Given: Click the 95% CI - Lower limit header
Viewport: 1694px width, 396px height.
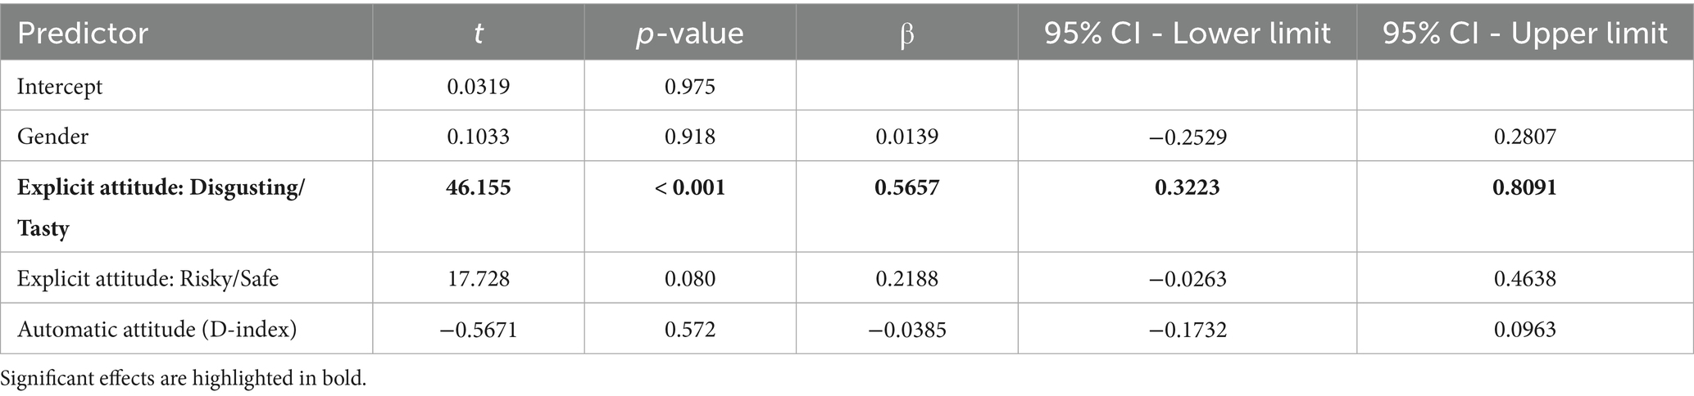Looking at the screenshot, I should coord(1188,34).
